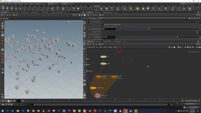The height and width of the screenshot is (113, 201).
Task: Add a Camera from the lights shelf
Action: point(96,9)
